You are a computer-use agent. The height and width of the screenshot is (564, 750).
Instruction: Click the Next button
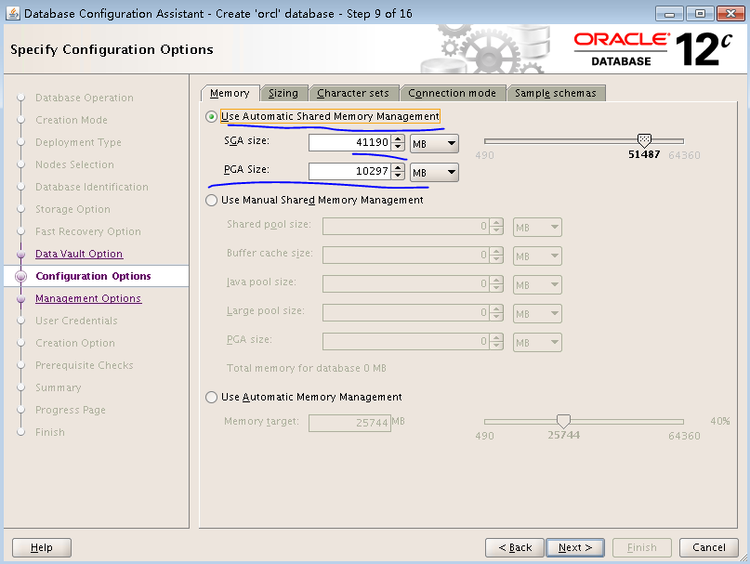[575, 547]
